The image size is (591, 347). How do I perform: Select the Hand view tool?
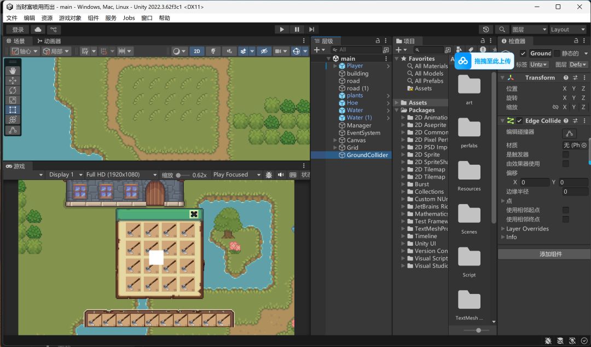click(13, 71)
